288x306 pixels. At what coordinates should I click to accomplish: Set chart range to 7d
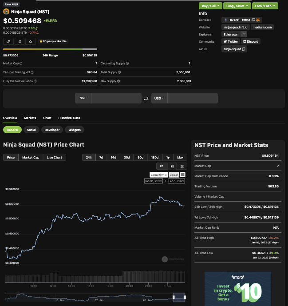pyautogui.click(x=101, y=157)
